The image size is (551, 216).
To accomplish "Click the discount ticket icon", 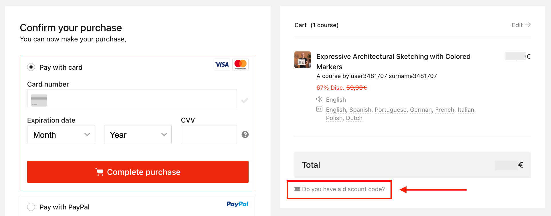I will [298, 189].
